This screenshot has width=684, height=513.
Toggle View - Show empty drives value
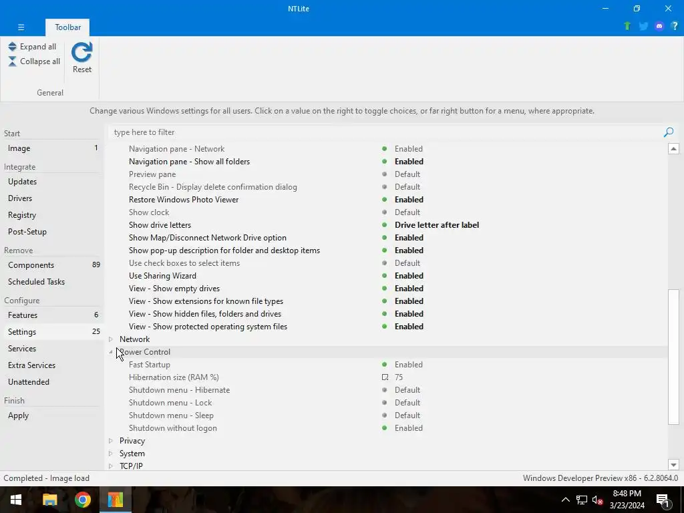click(x=409, y=289)
